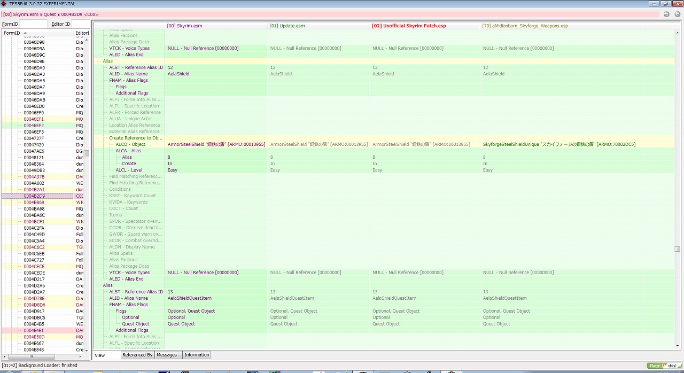
Task: Select the GWOR - Guard warn ov... row
Action: point(136,234)
